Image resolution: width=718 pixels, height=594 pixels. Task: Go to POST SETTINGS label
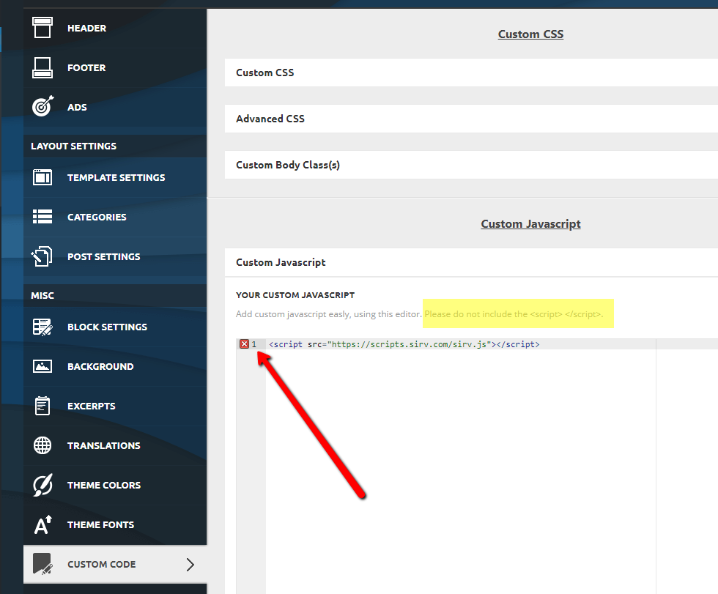click(x=104, y=257)
